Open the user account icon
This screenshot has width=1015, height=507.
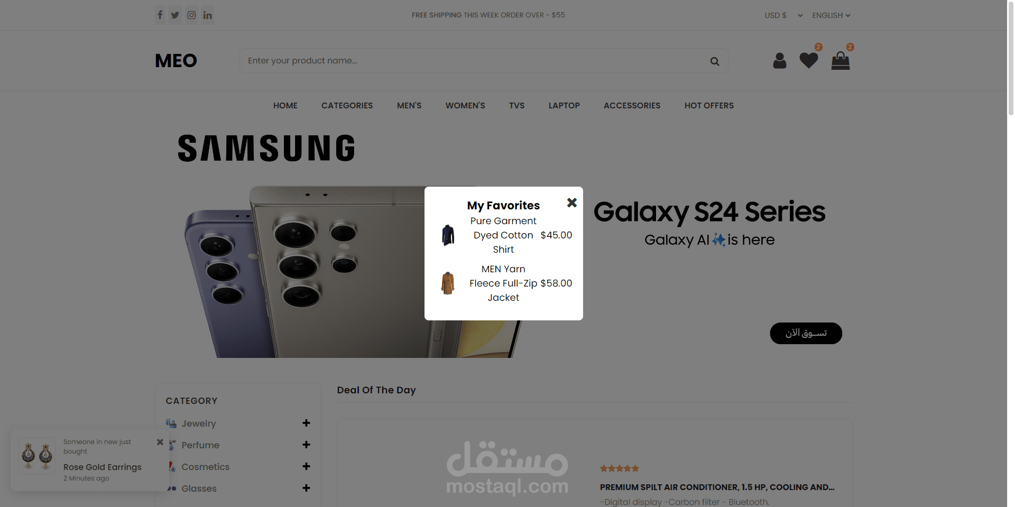point(780,61)
